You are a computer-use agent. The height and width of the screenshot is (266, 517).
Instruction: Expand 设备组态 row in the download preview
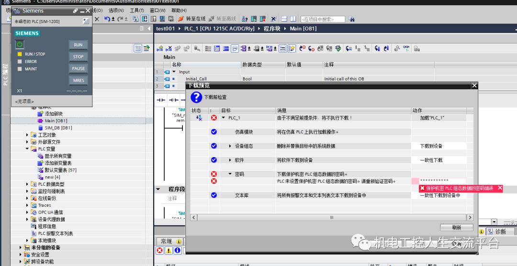[x=230, y=146]
